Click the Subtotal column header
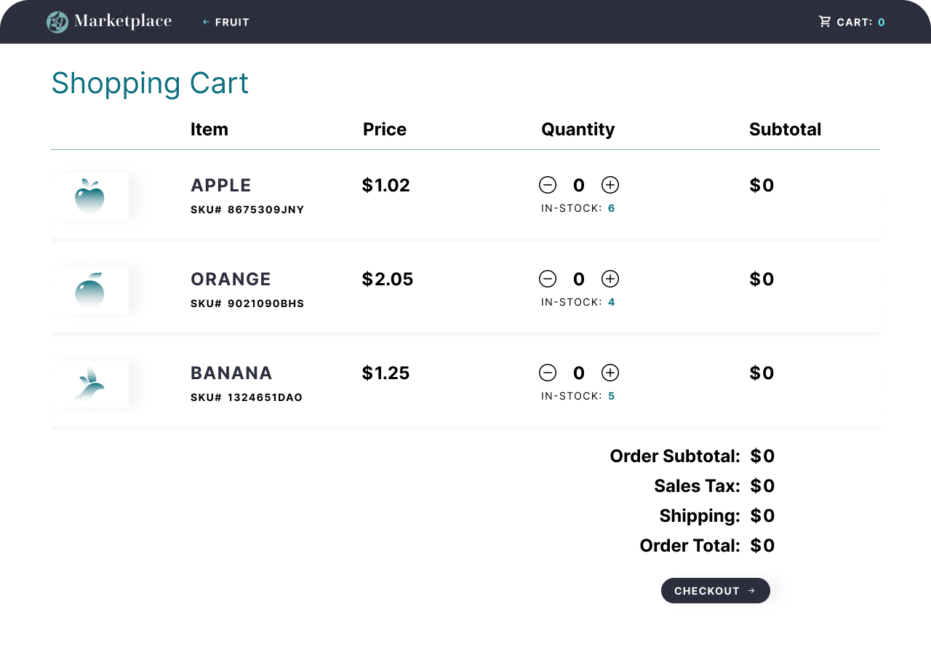The height and width of the screenshot is (655, 931). click(x=786, y=130)
